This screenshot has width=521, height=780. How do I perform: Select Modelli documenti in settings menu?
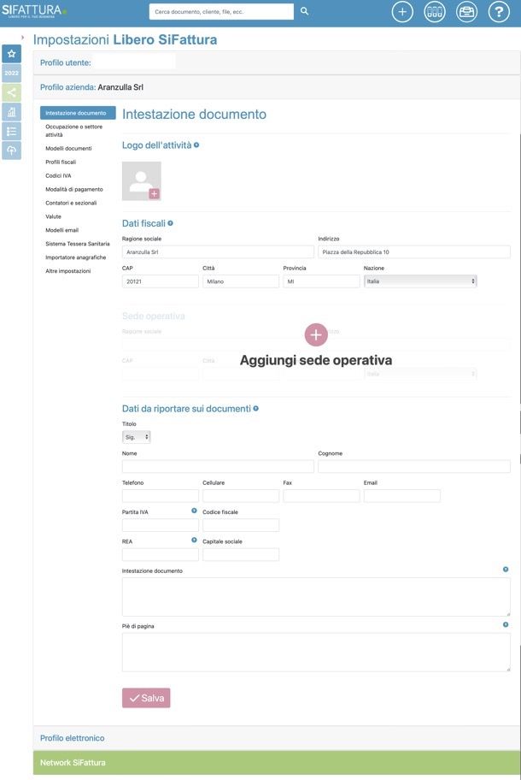[68, 149]
